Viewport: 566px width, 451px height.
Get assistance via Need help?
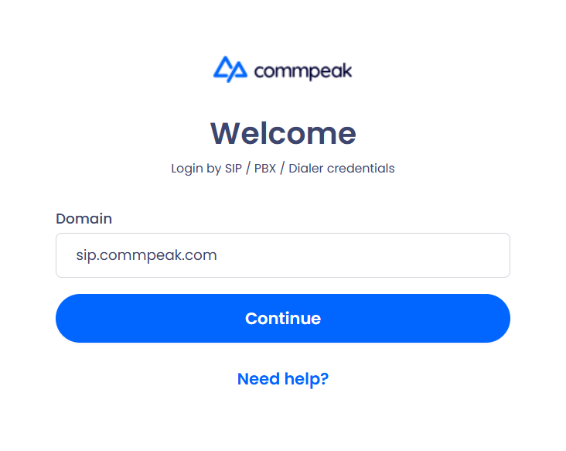283,379
